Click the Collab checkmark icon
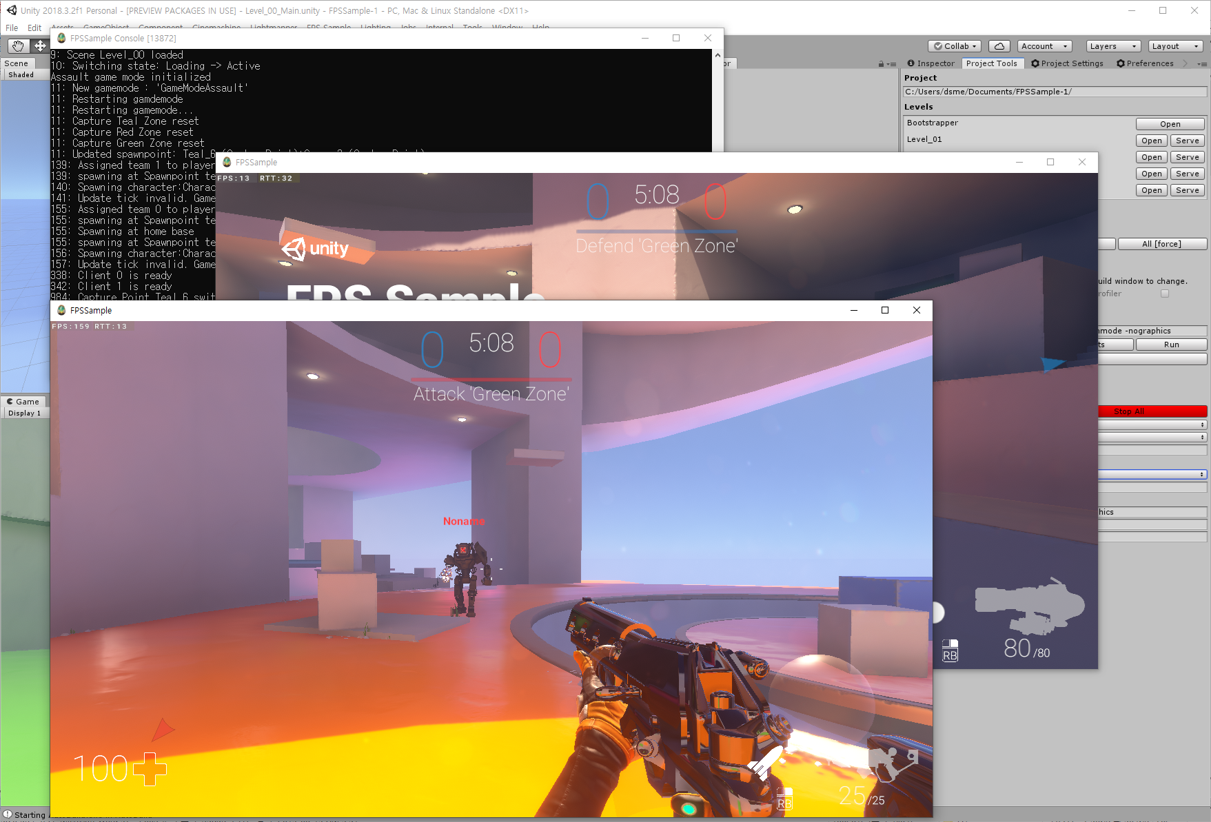This screenshot has height=822, width=1211. click(x=938, y=46)
